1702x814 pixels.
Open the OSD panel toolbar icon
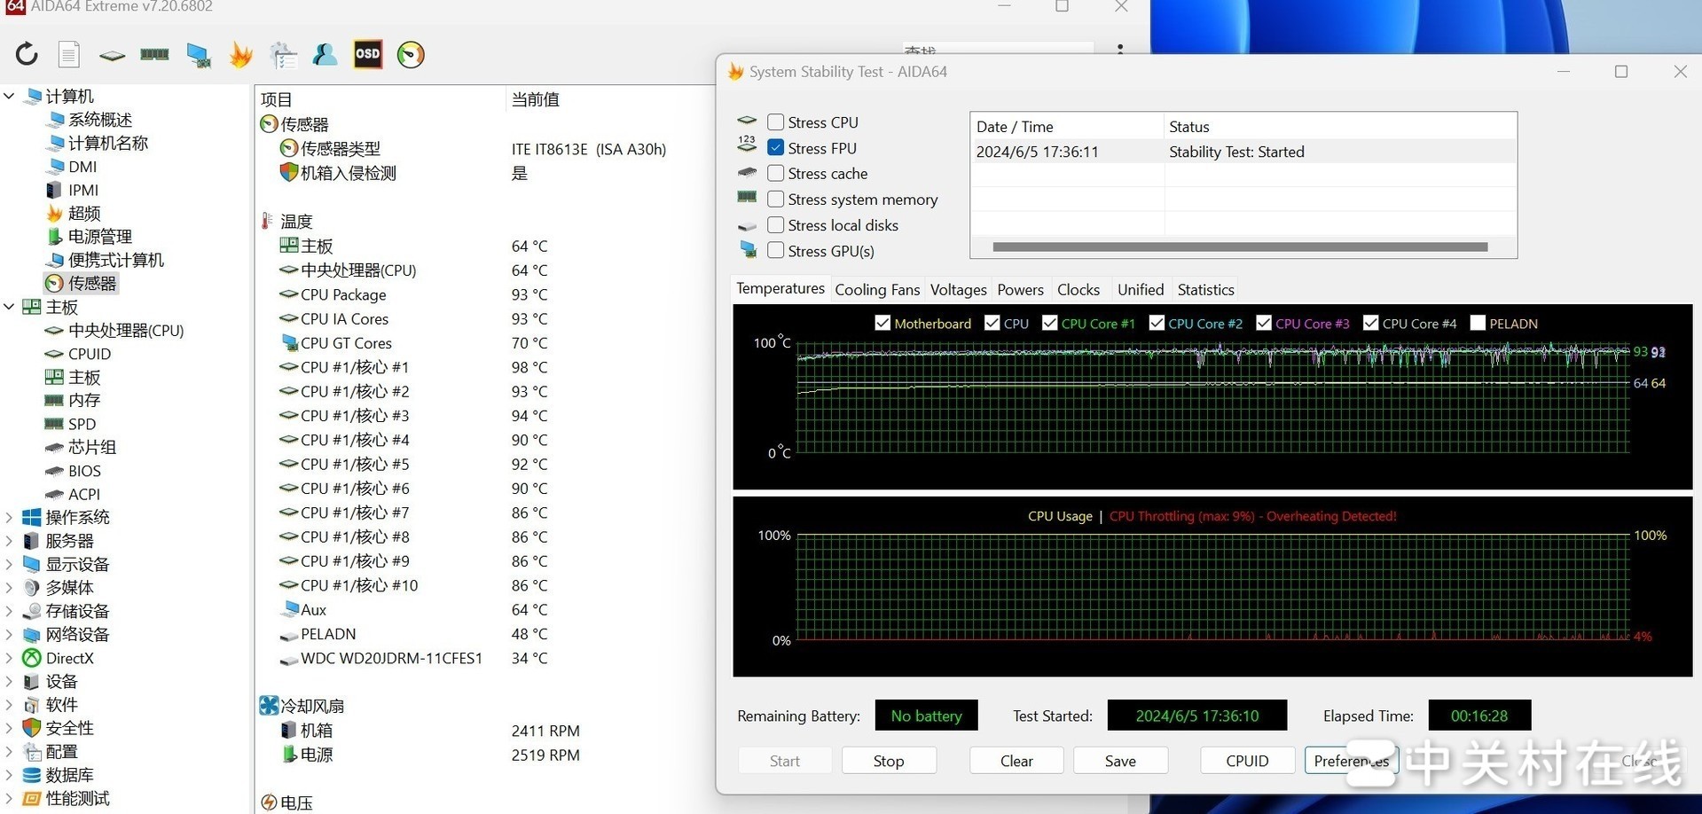[367, 54]
